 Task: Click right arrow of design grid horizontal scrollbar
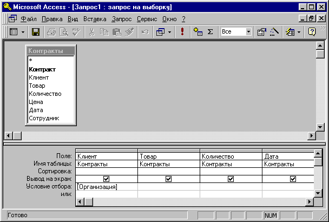tap(310, 202)
